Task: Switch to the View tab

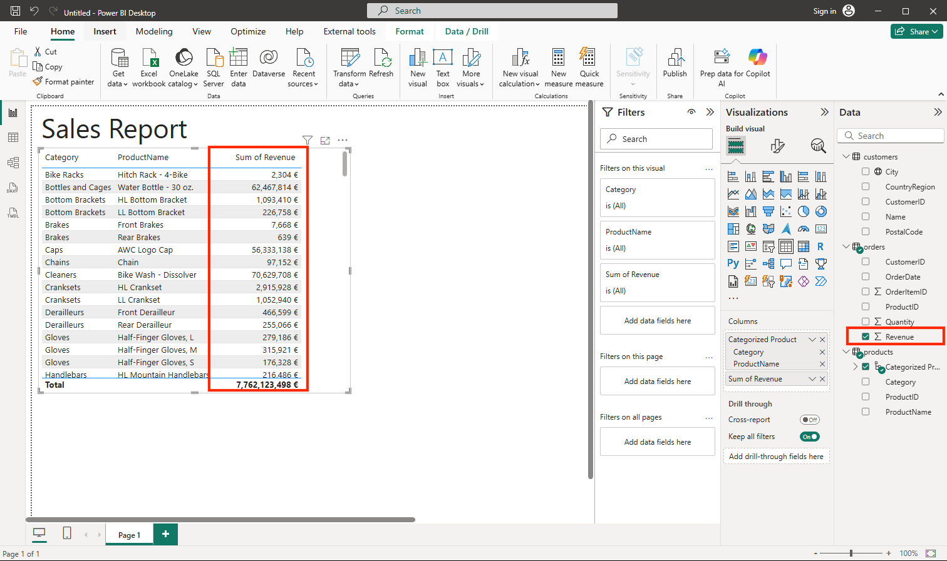Action: [202, 31]
